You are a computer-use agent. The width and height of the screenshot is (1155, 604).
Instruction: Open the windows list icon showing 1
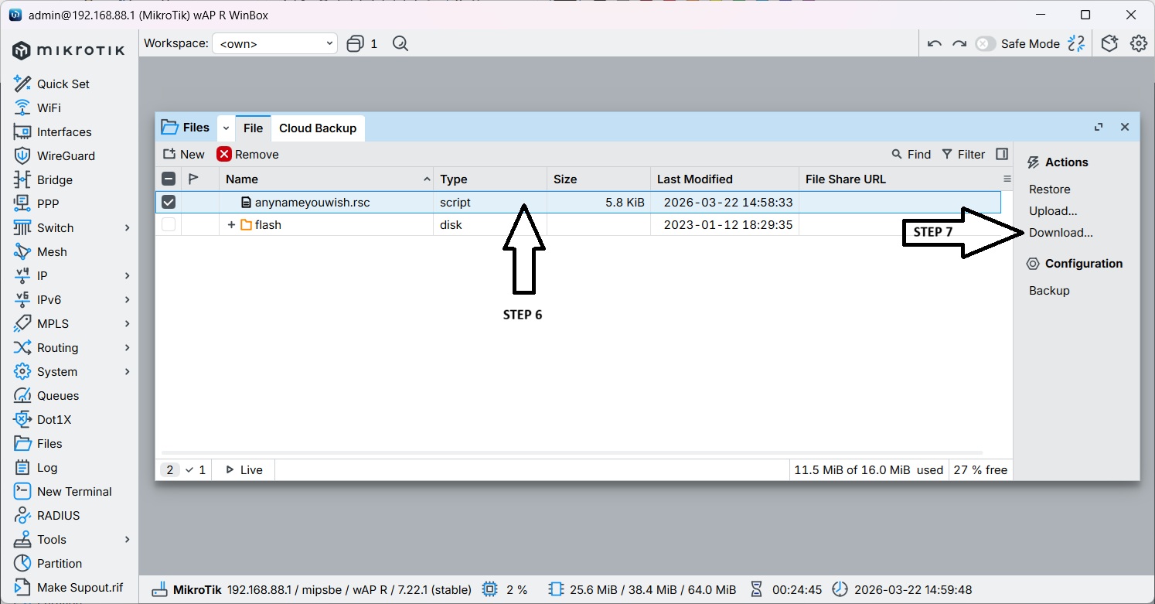362,43
